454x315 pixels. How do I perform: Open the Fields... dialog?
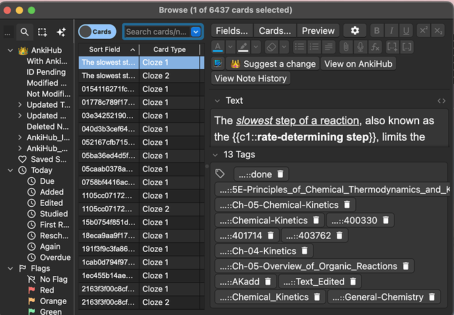click(x=232, y=31)
